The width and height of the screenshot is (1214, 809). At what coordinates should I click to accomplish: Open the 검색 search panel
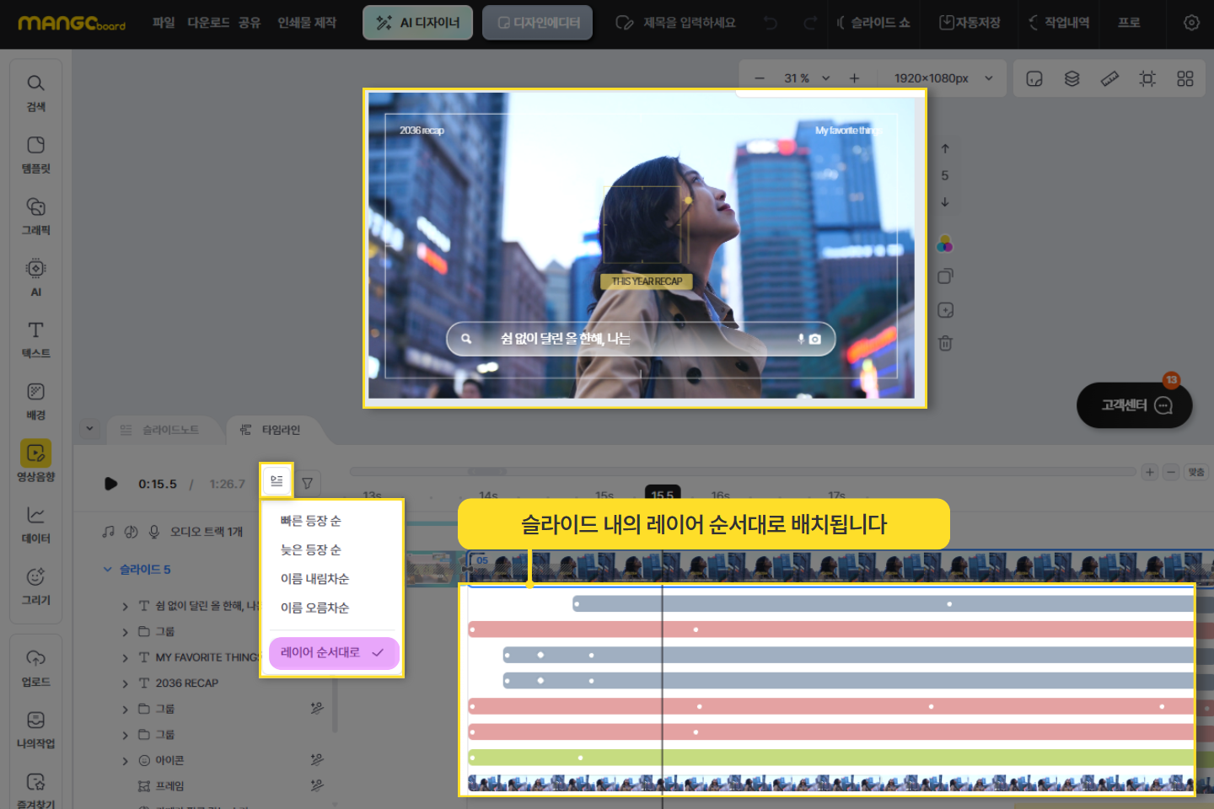(35, 92)
